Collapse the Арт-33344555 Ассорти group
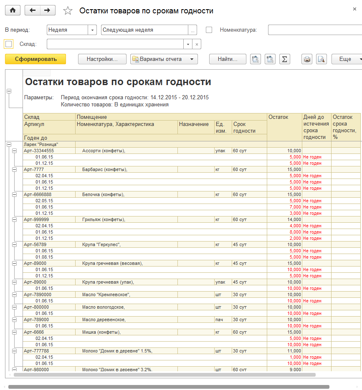 [x=15, y=151]
